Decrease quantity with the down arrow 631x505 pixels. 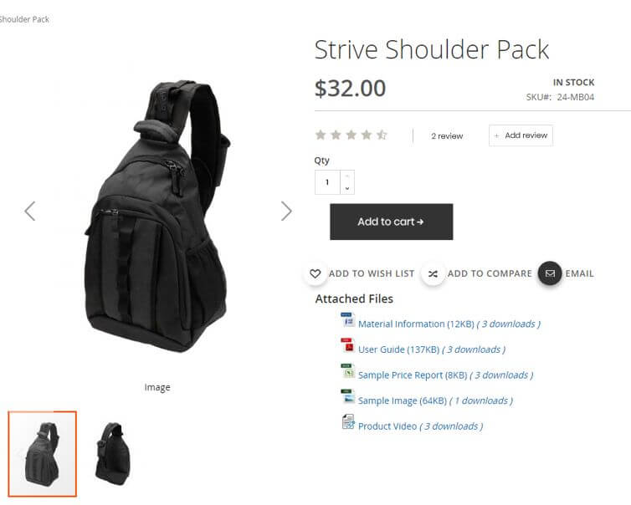(x=347, y=188)
